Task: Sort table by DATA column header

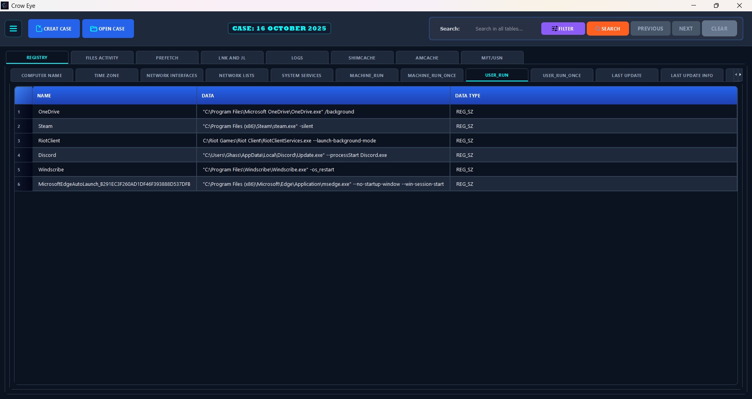Action: click(324, 95)
